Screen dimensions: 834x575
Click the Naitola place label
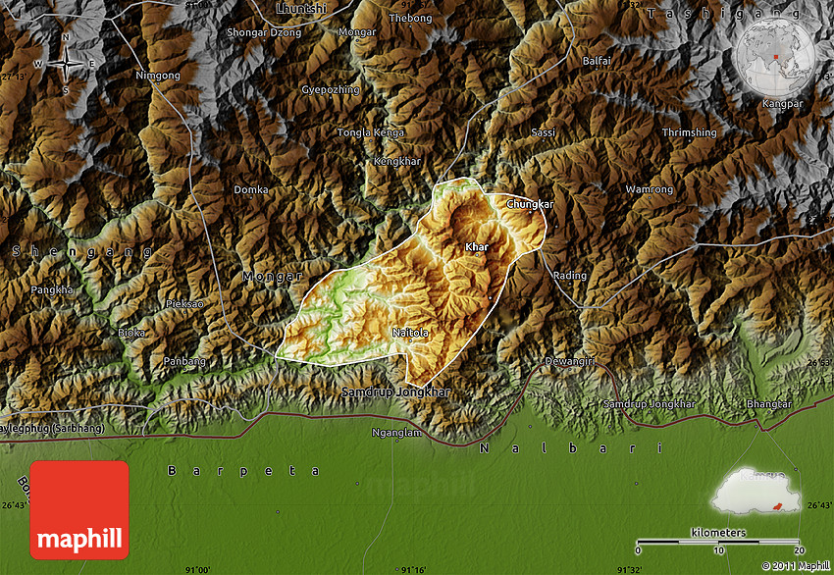point(411,333)
